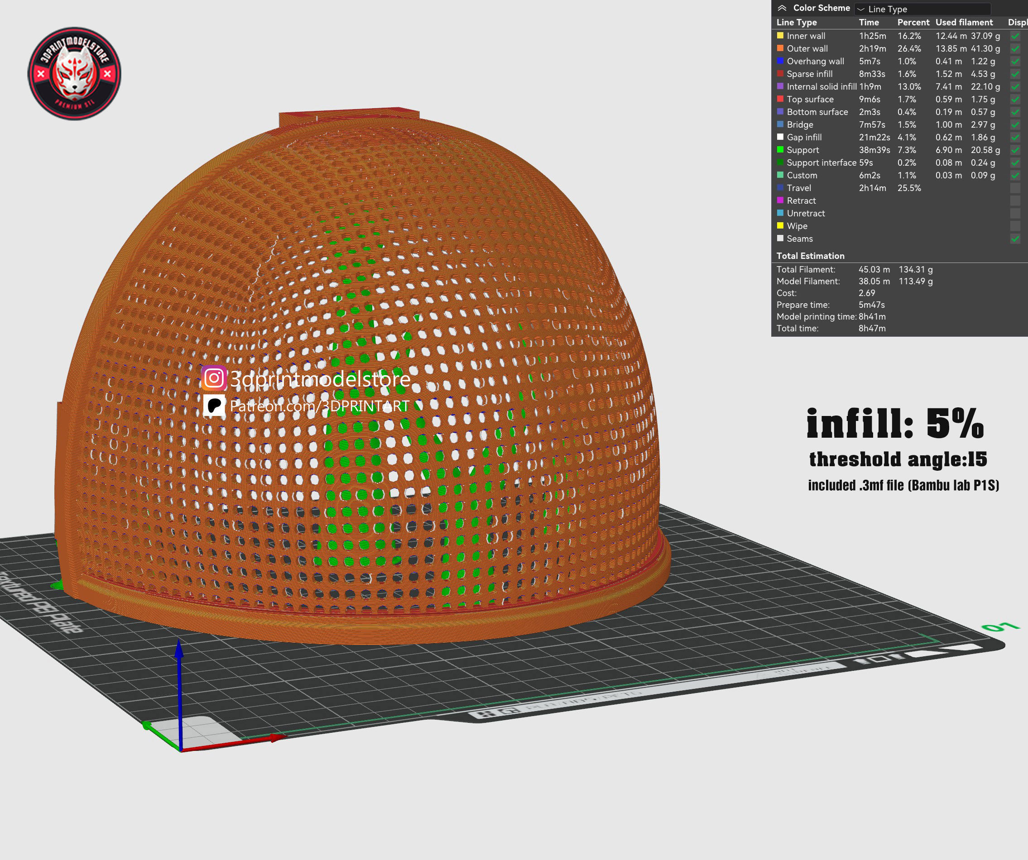Click the Instagram logo icon

[214, 378]
